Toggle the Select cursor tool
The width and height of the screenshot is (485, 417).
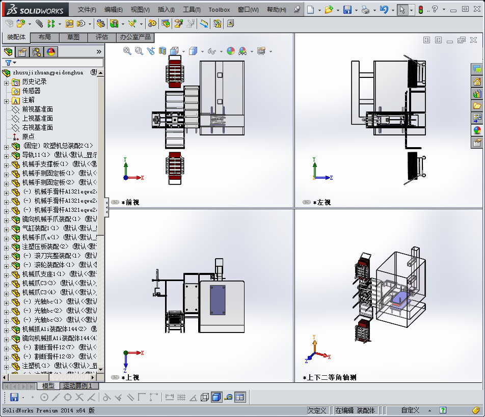click(402, 10)
